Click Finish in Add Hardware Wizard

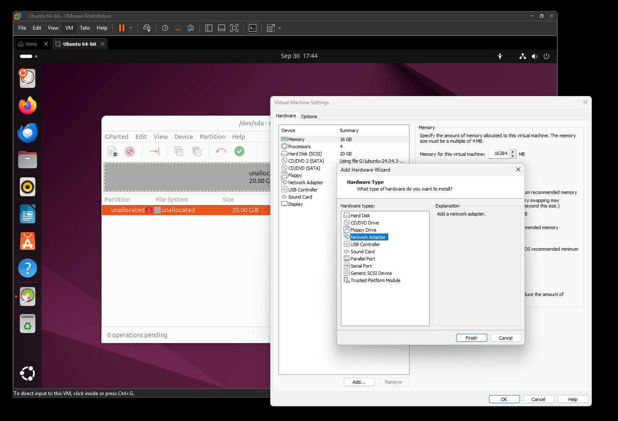[x=471, y=338]
